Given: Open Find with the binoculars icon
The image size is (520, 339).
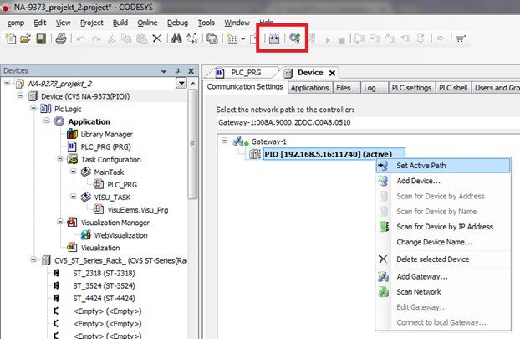Looking at the screenshot, I should coord(176,39).
